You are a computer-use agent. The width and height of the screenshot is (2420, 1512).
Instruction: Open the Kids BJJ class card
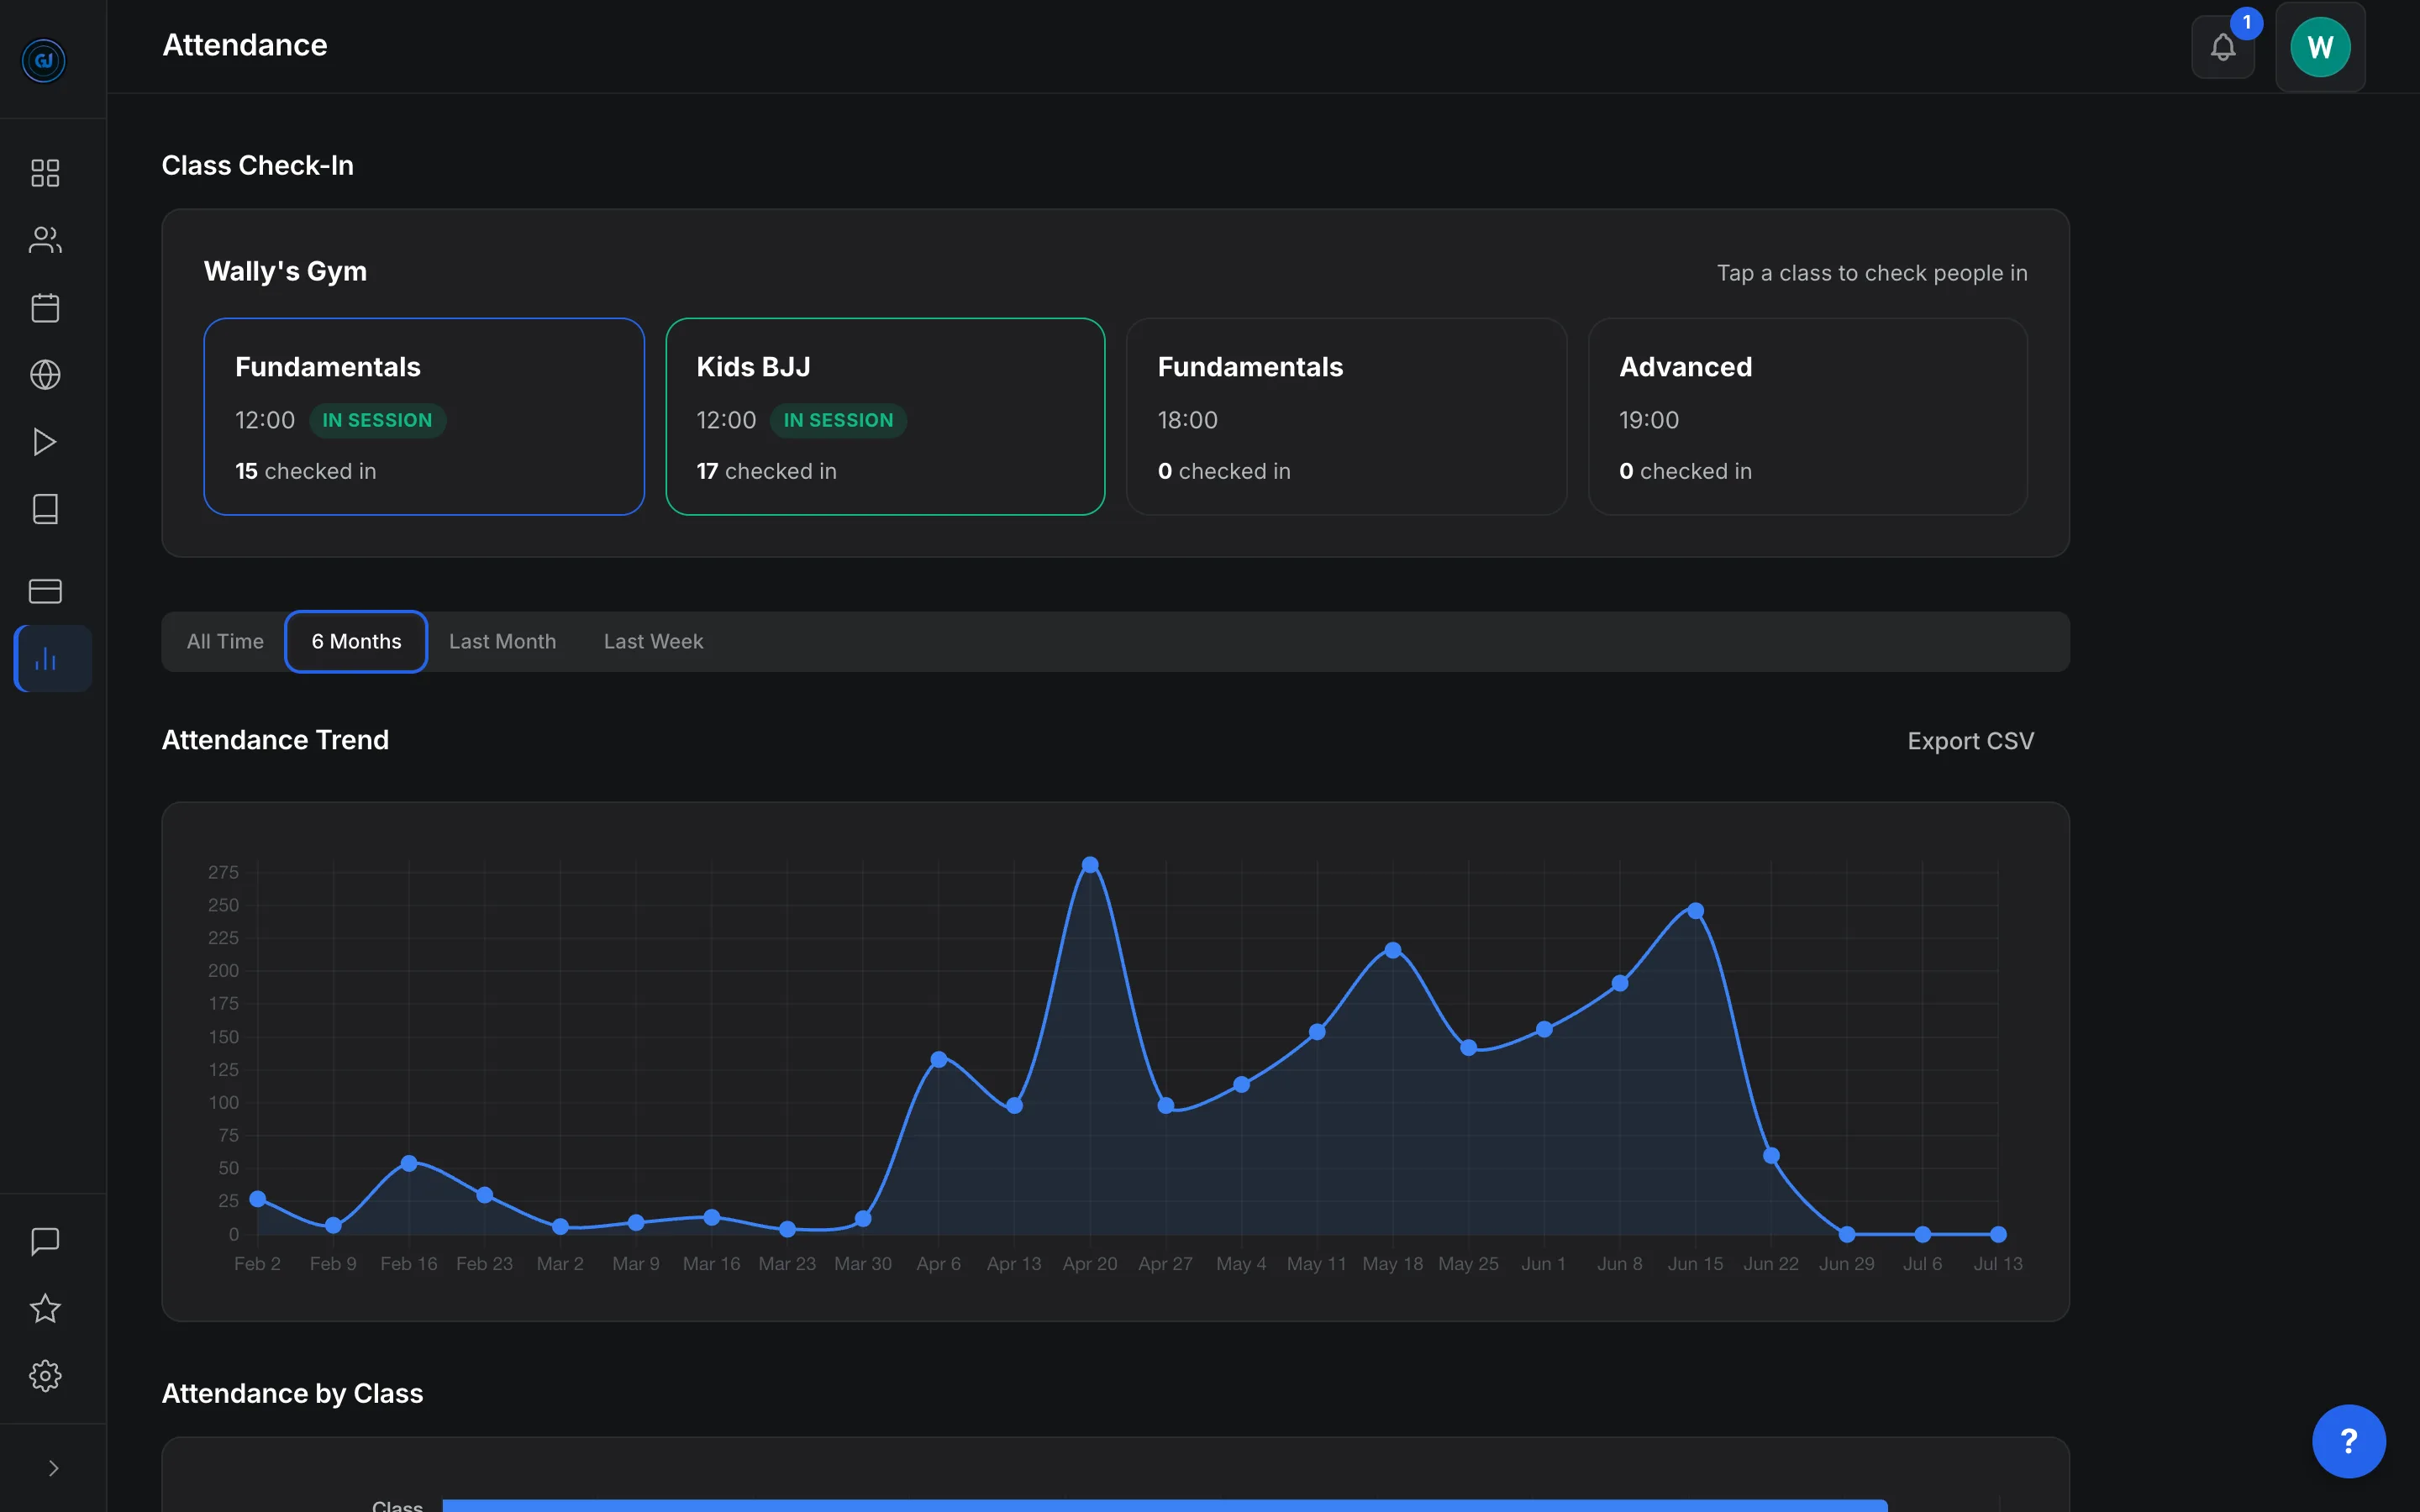pyautogui.click(x=885, y=416)
